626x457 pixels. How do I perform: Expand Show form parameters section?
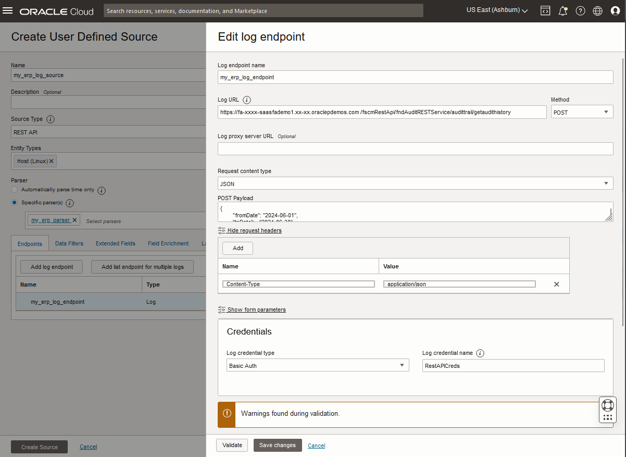tap(256, 310)
